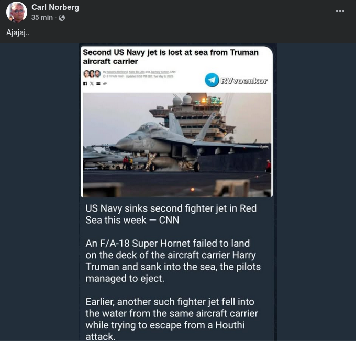Click the 'US Navy sinks second fighter jet' text
356x341 pixels.
(x=171, y=214)
